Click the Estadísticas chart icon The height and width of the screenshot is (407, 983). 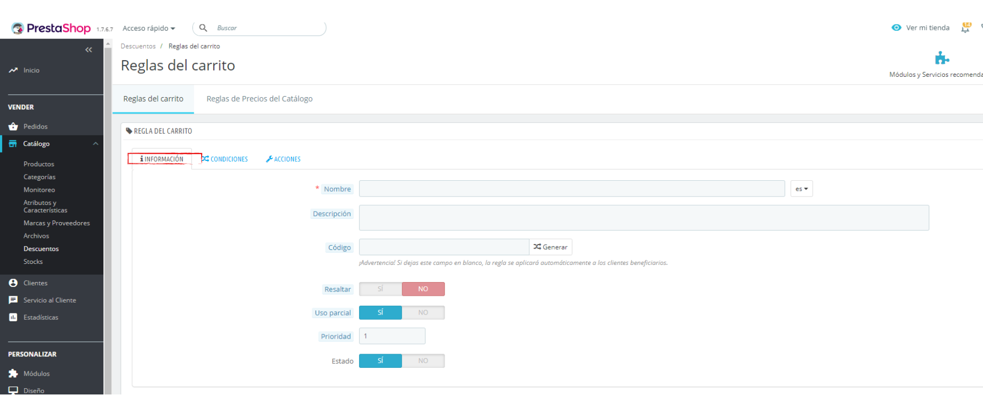[13, 317]
